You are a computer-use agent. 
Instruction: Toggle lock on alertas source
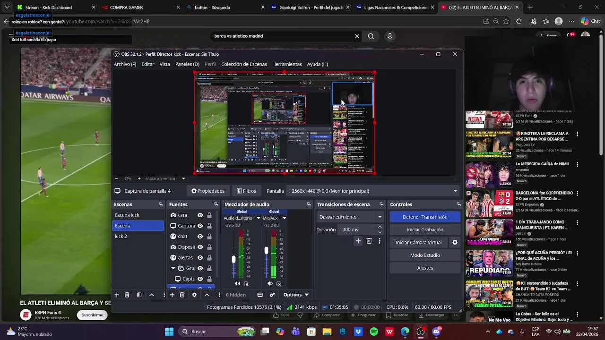click(209, 257)
